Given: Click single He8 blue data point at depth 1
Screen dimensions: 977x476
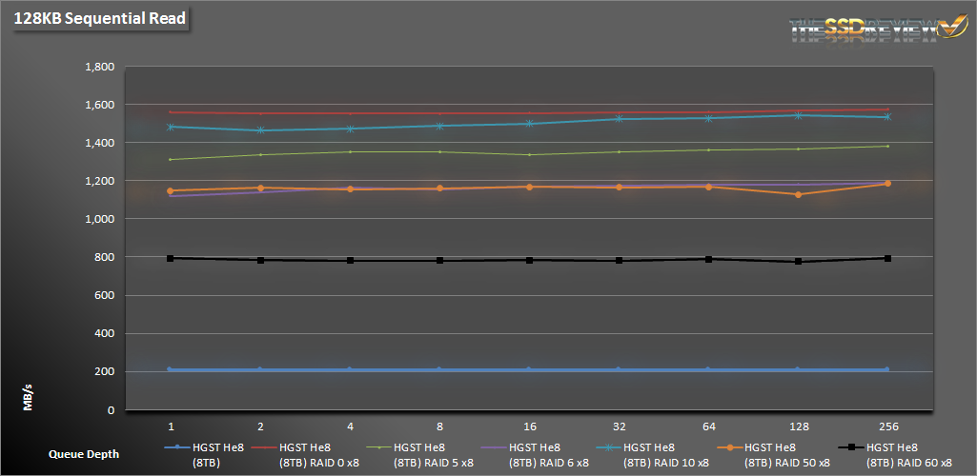Looking at the screenshot, I should [x=170, y=369].
